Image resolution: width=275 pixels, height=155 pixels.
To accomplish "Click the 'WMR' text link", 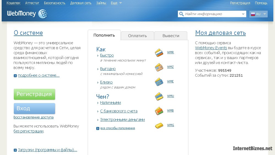I will click(170, 52).
